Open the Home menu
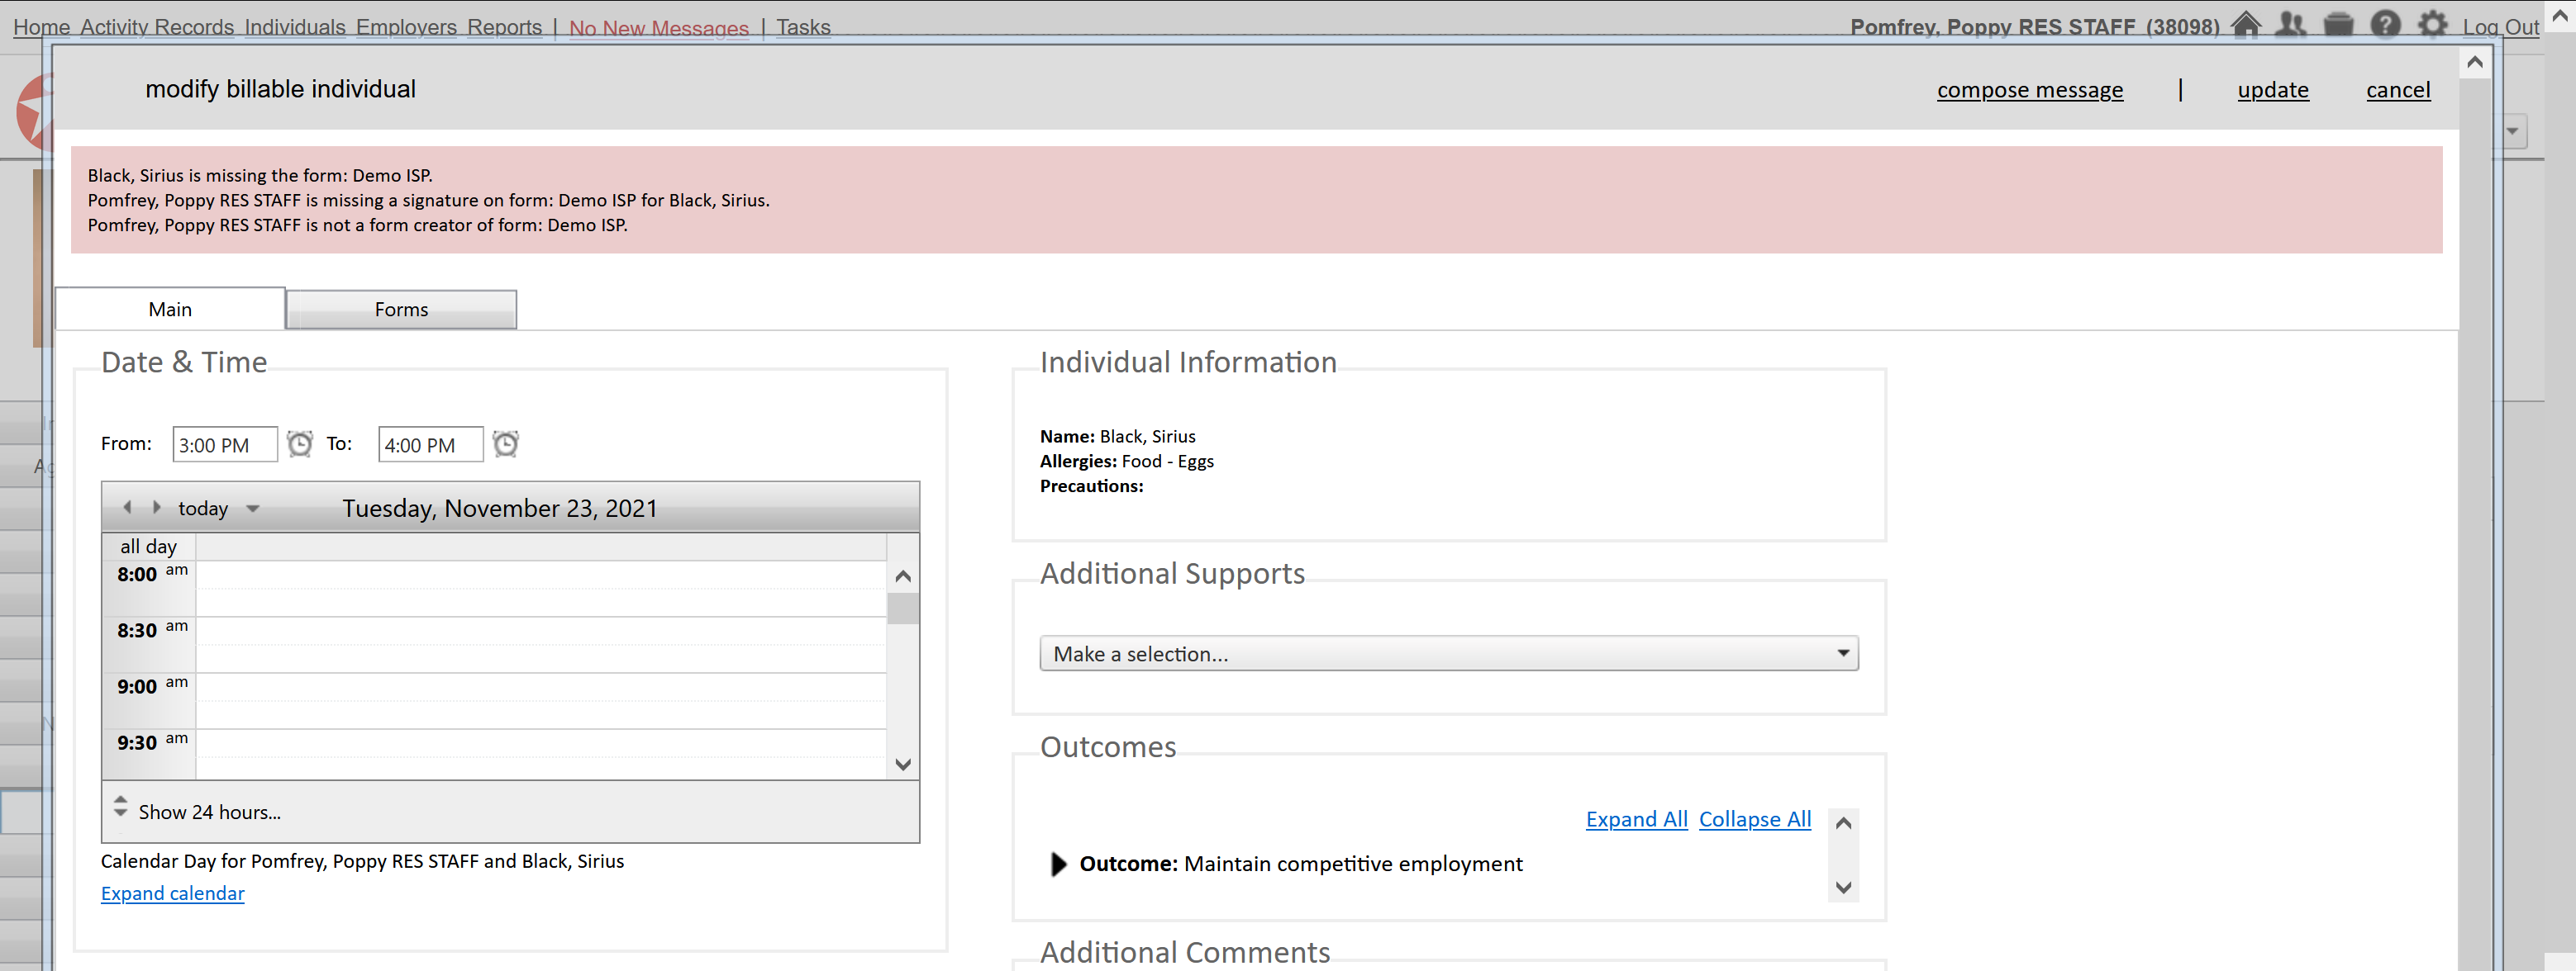This screenshot has height=971, width=2576. point(41,27)
